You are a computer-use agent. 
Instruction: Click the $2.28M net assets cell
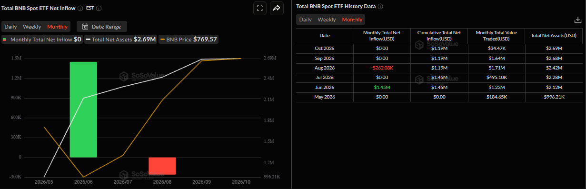tap(554, 78)
